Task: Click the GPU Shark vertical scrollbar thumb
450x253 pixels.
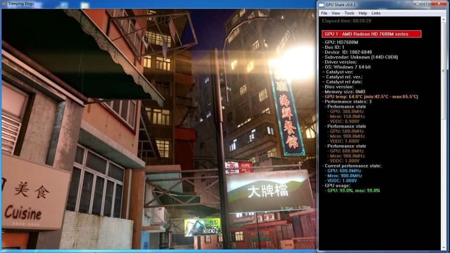Action: [444, 71]
